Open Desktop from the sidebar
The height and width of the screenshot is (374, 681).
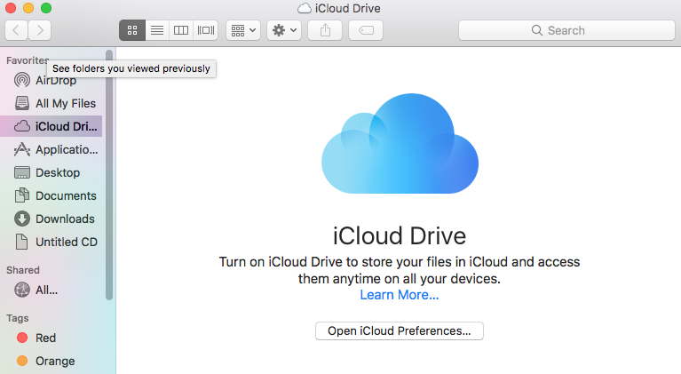(x=51, y=172)
